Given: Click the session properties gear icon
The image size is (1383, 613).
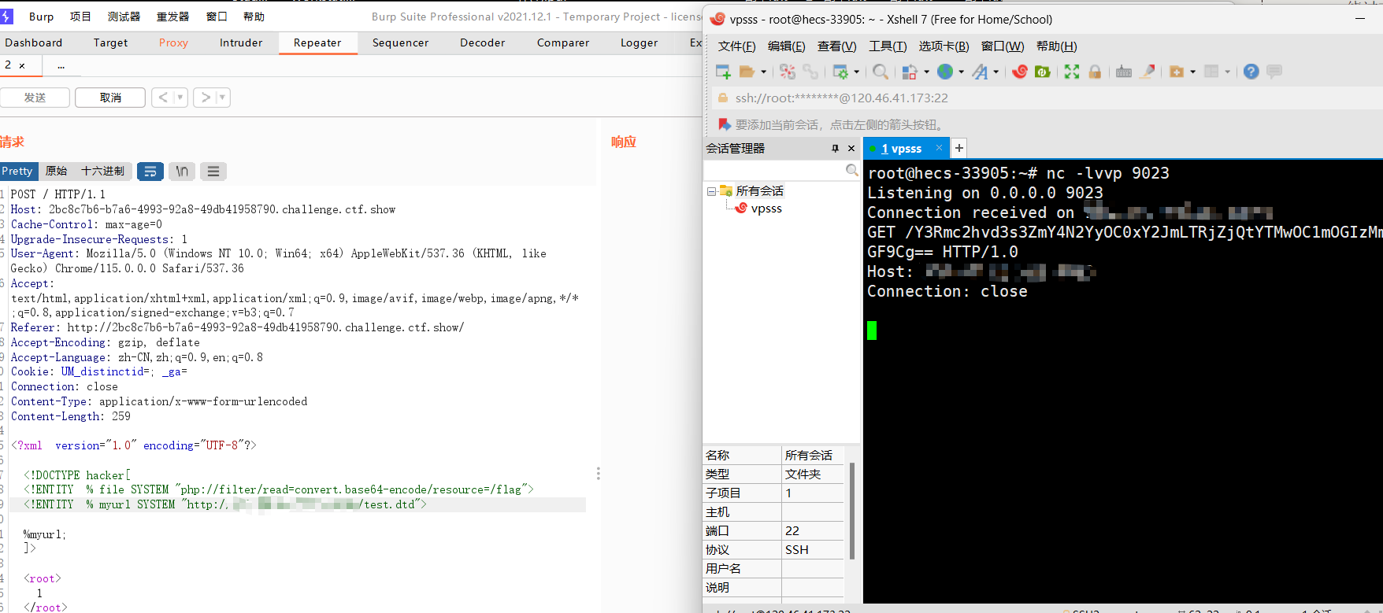Looking at the screenshot, I should pos(840,72).
